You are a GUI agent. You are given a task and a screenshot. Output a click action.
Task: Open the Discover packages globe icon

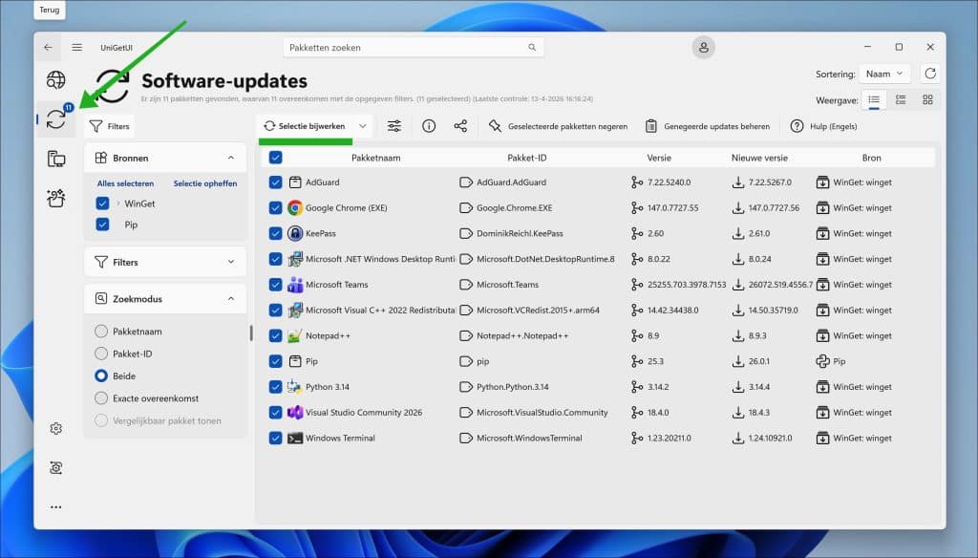pos(55,80)
